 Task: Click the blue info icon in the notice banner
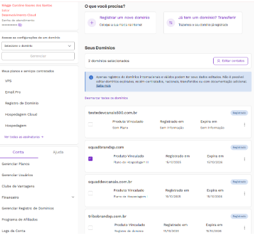coord(91,78)
